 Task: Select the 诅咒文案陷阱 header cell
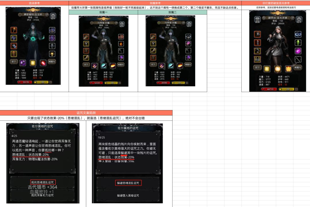click(x=86, y=113)
